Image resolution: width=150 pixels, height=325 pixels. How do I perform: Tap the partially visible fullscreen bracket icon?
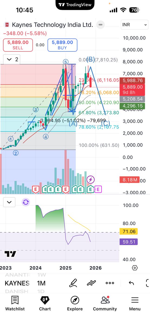[148, 283]
